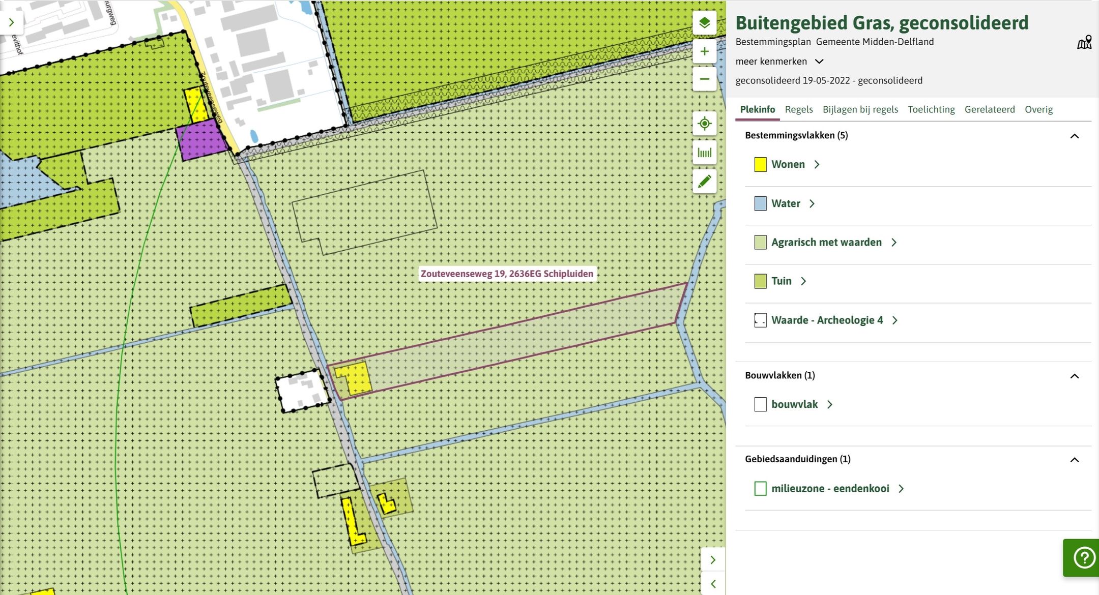Collapse the Gebiedsaanduidingen section
1099x595 pixels.
click(1074, 460)
